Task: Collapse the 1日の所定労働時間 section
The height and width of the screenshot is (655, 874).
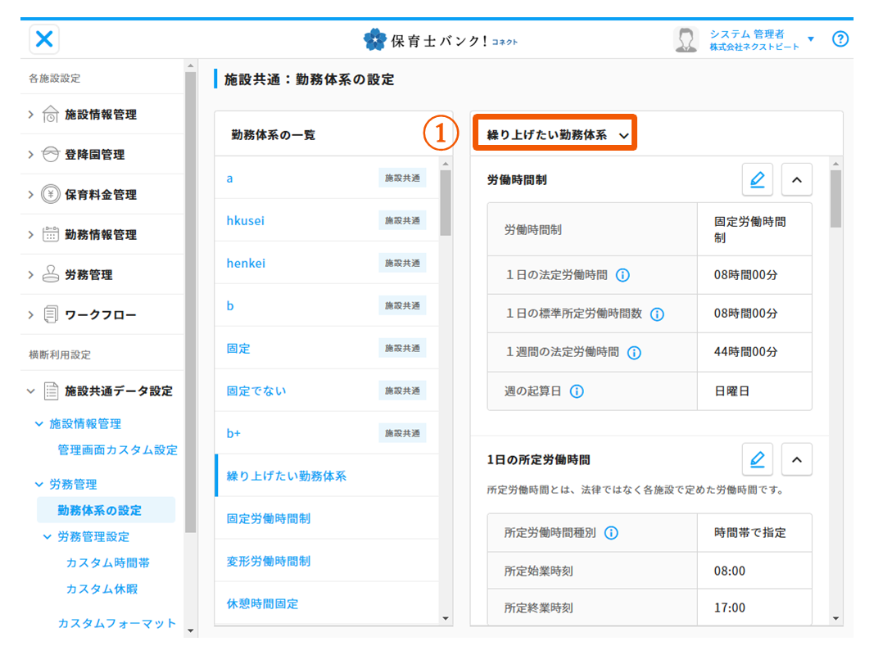Action: point(796,460)
